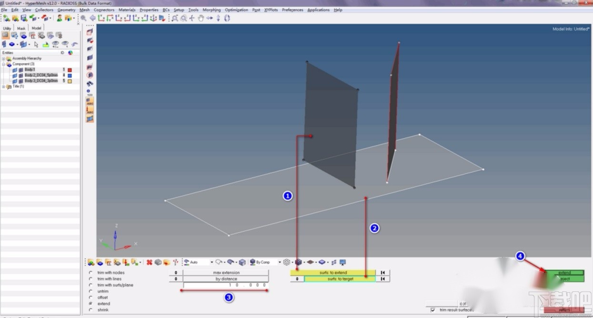
Task: Select the offset option
Action: (x=90, y=298)
